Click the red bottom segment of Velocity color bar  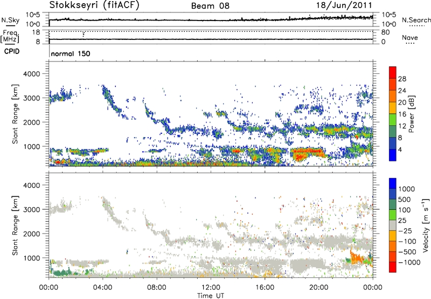point(393,267)
